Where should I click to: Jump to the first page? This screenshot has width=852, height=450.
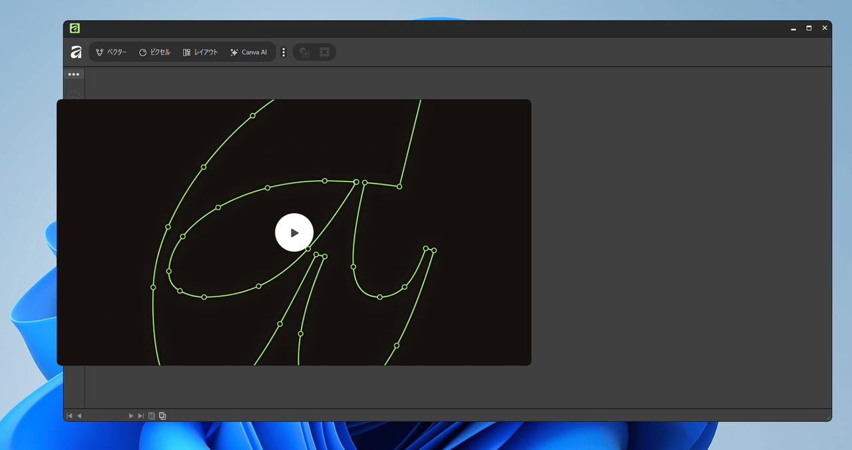[x=69, y=416]
